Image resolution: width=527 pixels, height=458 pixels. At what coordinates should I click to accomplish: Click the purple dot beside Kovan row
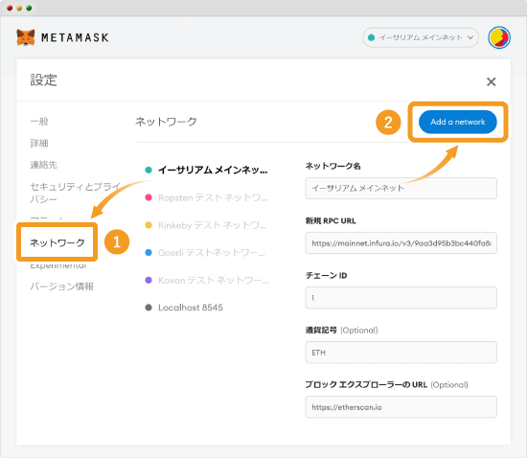[149, 280]
